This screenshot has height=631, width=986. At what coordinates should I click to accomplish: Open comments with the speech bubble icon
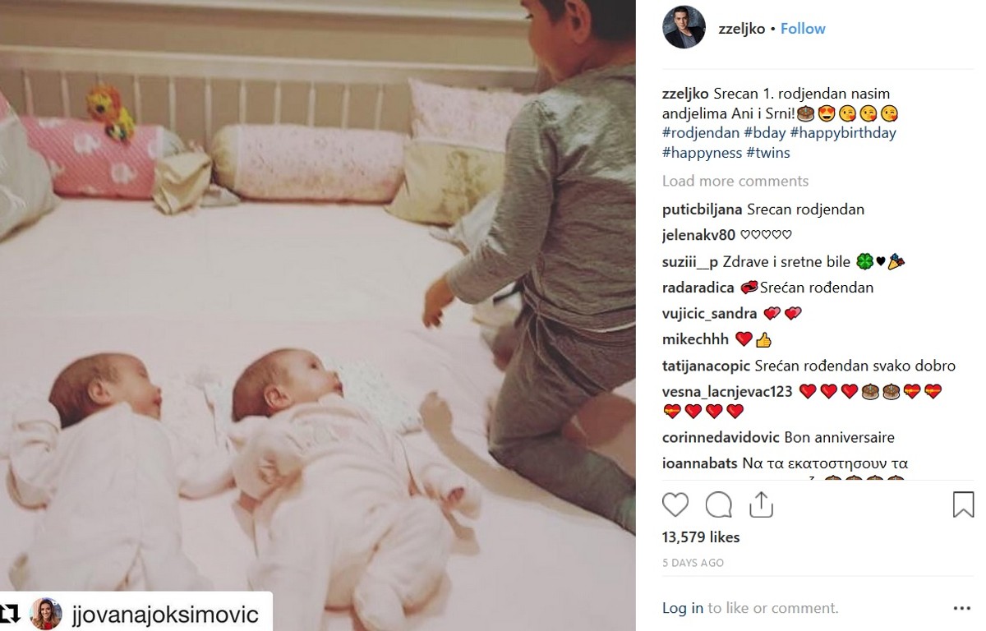click(719, 504)
